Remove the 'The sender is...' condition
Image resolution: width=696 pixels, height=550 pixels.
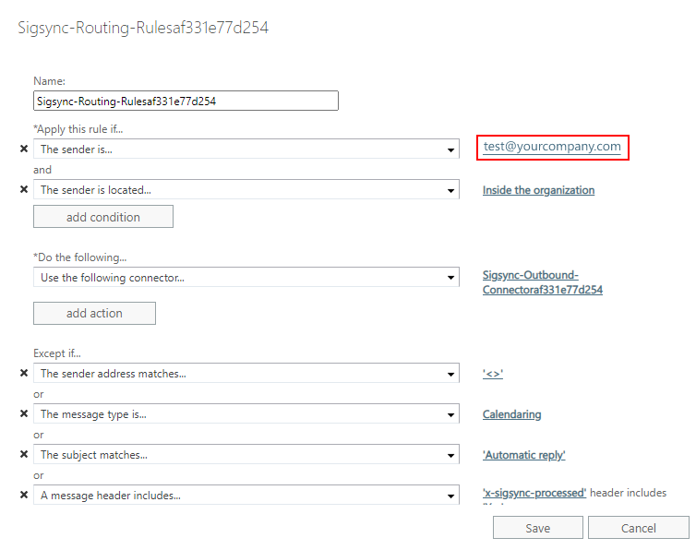pyautogui.click(x=24, y=149)
